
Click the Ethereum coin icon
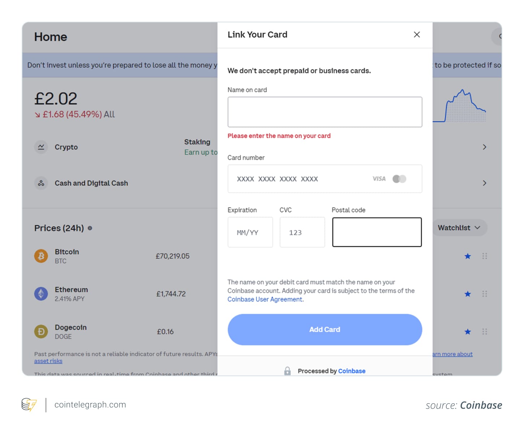tap(41, 294)
